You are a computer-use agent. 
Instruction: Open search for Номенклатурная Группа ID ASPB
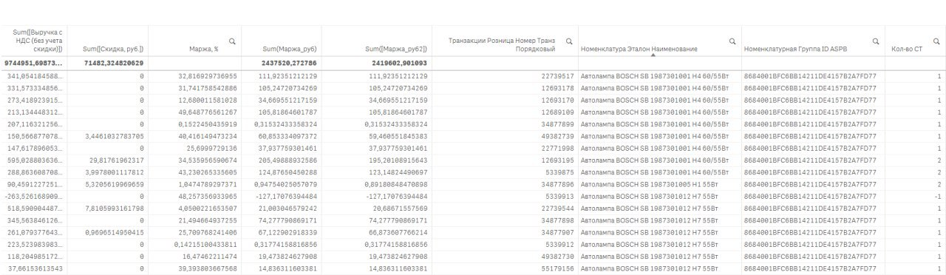(876, 42)
